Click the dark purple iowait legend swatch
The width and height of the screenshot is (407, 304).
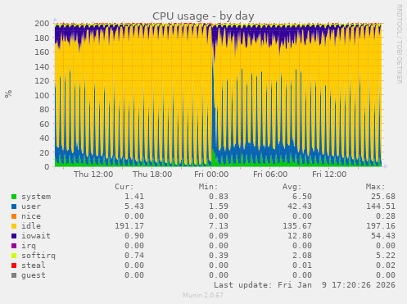click(14, 236)
